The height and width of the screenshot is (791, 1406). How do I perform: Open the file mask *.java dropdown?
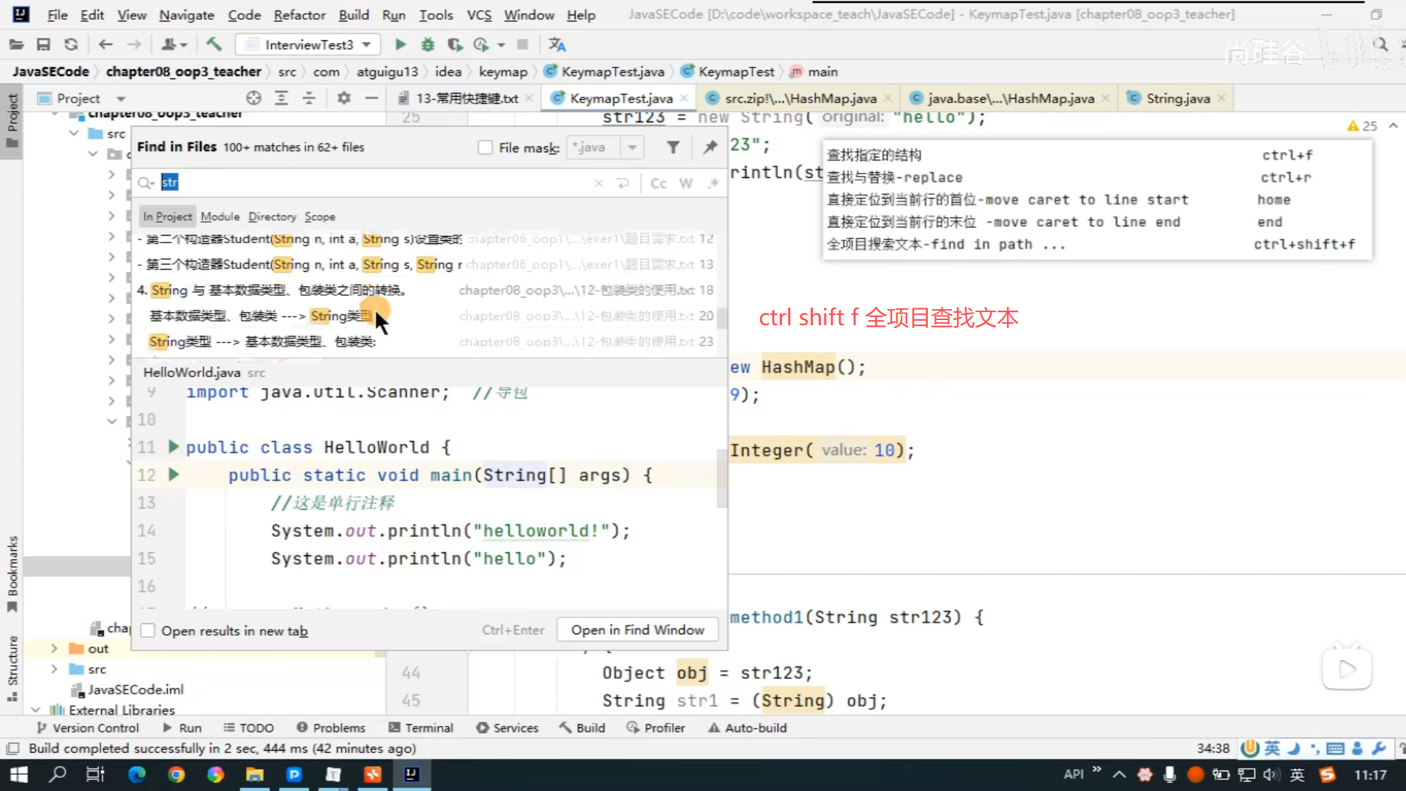point(632,147)
